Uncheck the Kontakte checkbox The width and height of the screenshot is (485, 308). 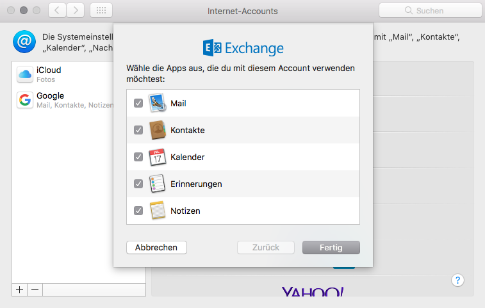pyautogui.click(x=138, y=130)
